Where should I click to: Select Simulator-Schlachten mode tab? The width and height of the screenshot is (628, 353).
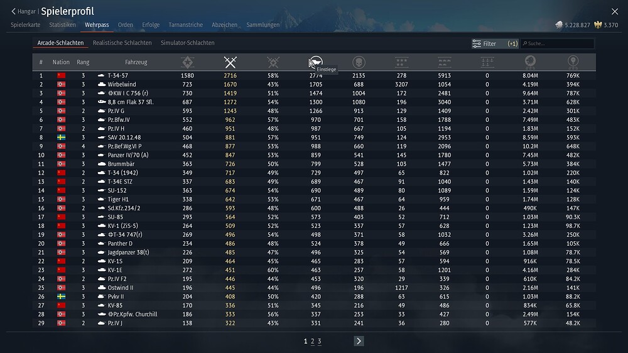(187, 43)
